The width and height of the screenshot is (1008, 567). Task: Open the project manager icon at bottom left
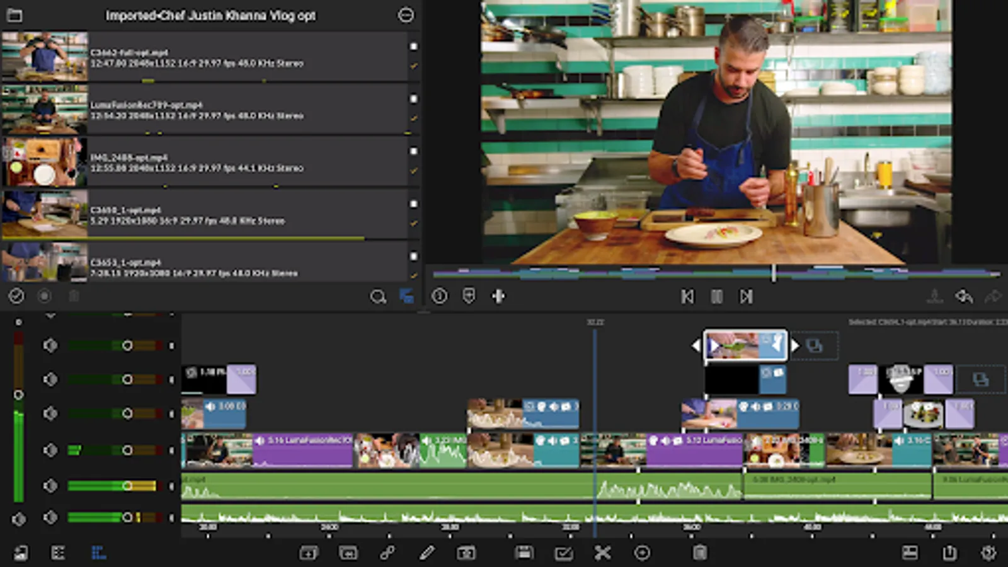pos(21,553)
